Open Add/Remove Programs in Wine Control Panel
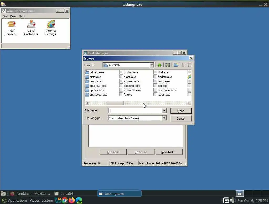Screen dimensions: 269x204 tap(12, 28)
